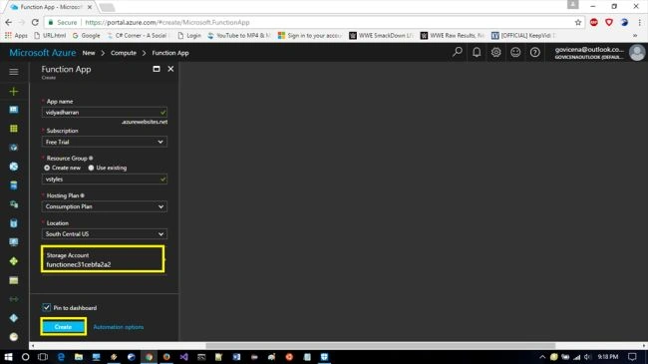
Task: Open Resource groups cube icon in sidebar
Action: pos(14,148)
